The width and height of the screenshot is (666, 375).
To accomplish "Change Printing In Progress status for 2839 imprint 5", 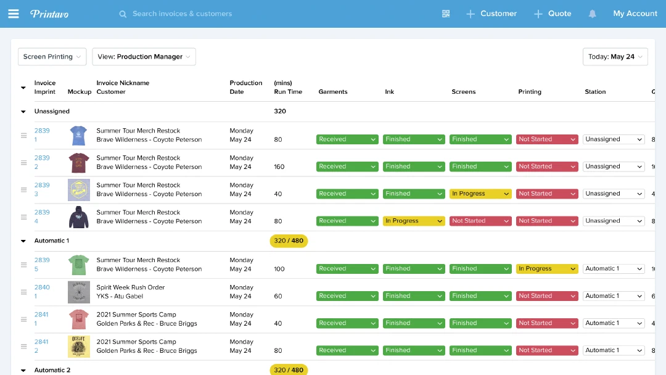I will [547, 268].
